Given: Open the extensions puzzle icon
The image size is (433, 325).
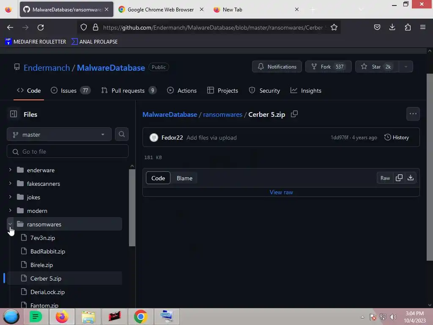Looking at the screenshot, I should 408,28.
